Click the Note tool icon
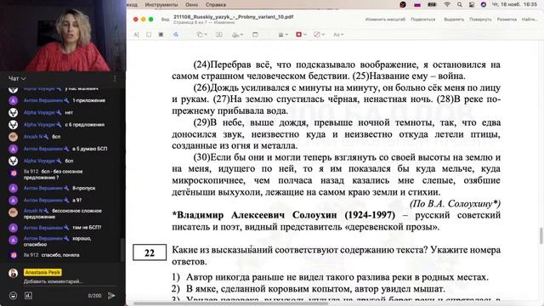544x306 pixels. pos(255,34)
